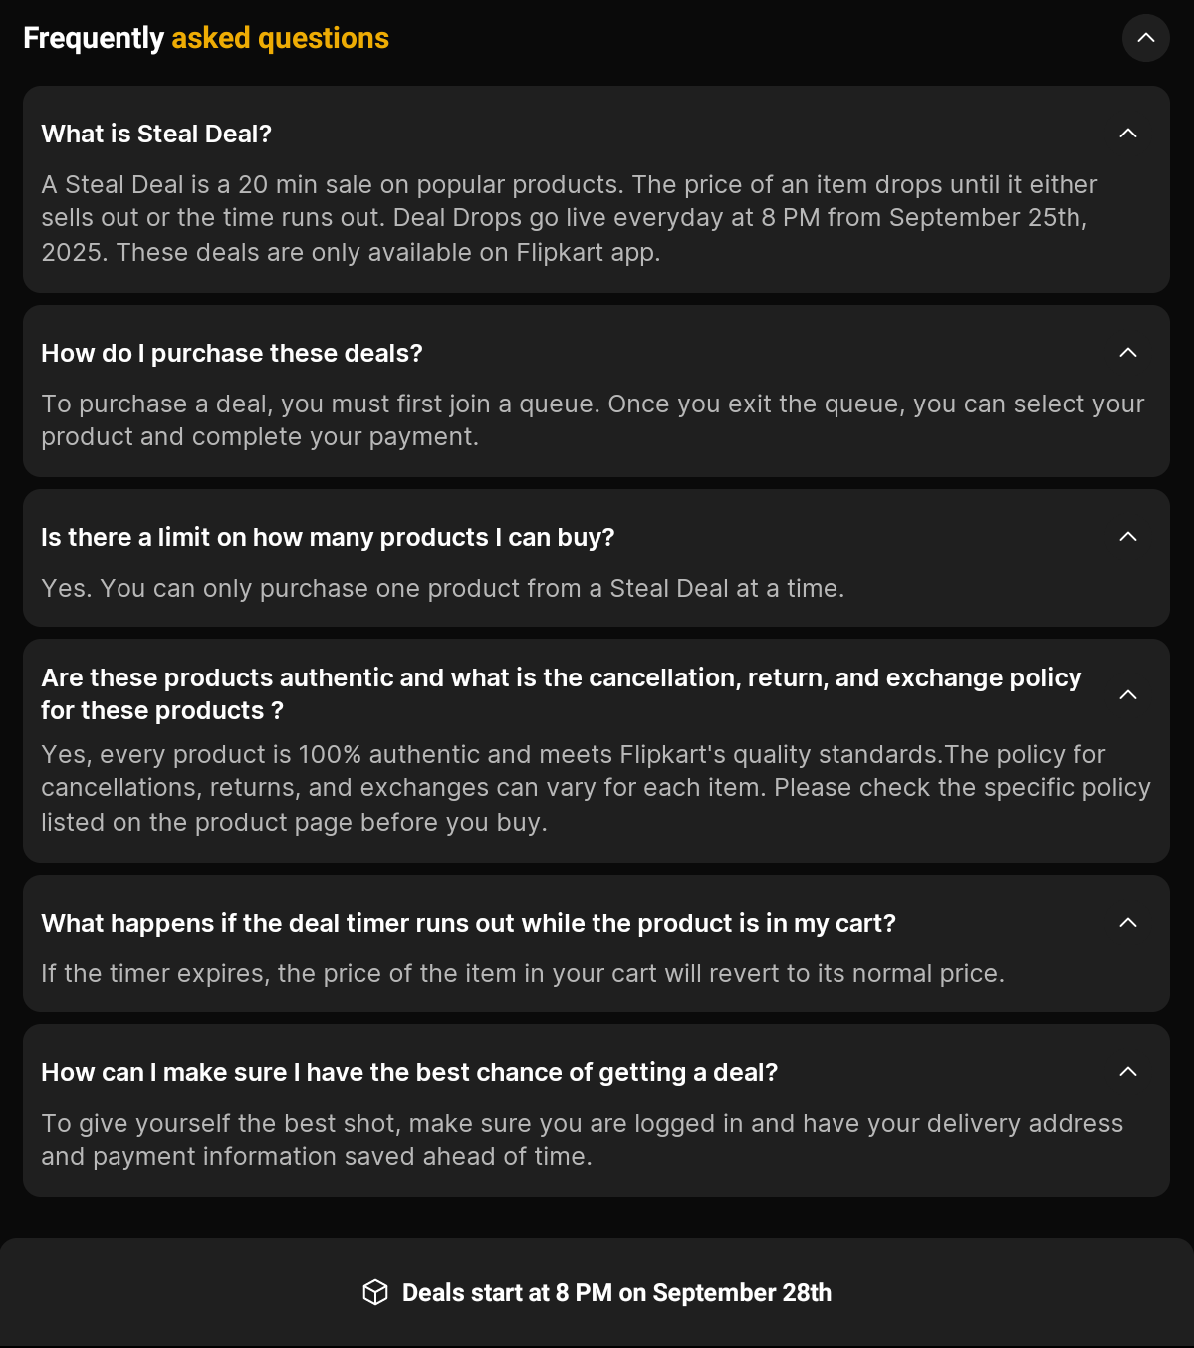Click the package icon next to deals announcement
Image resolution: width=1194 pixels, height=1348 pixels.
pyautogui.click(x=375, y=1292)
